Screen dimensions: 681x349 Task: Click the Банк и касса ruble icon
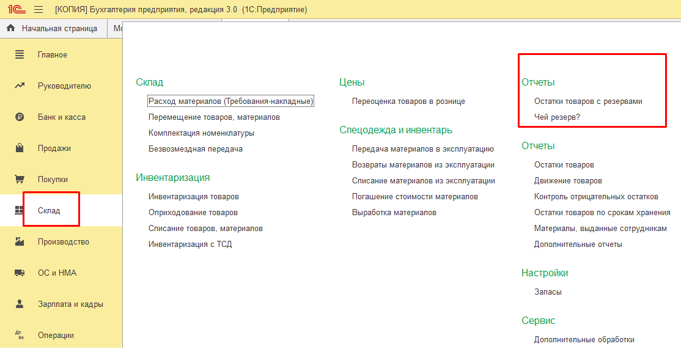pyautogui.click(x=20, y=117)
